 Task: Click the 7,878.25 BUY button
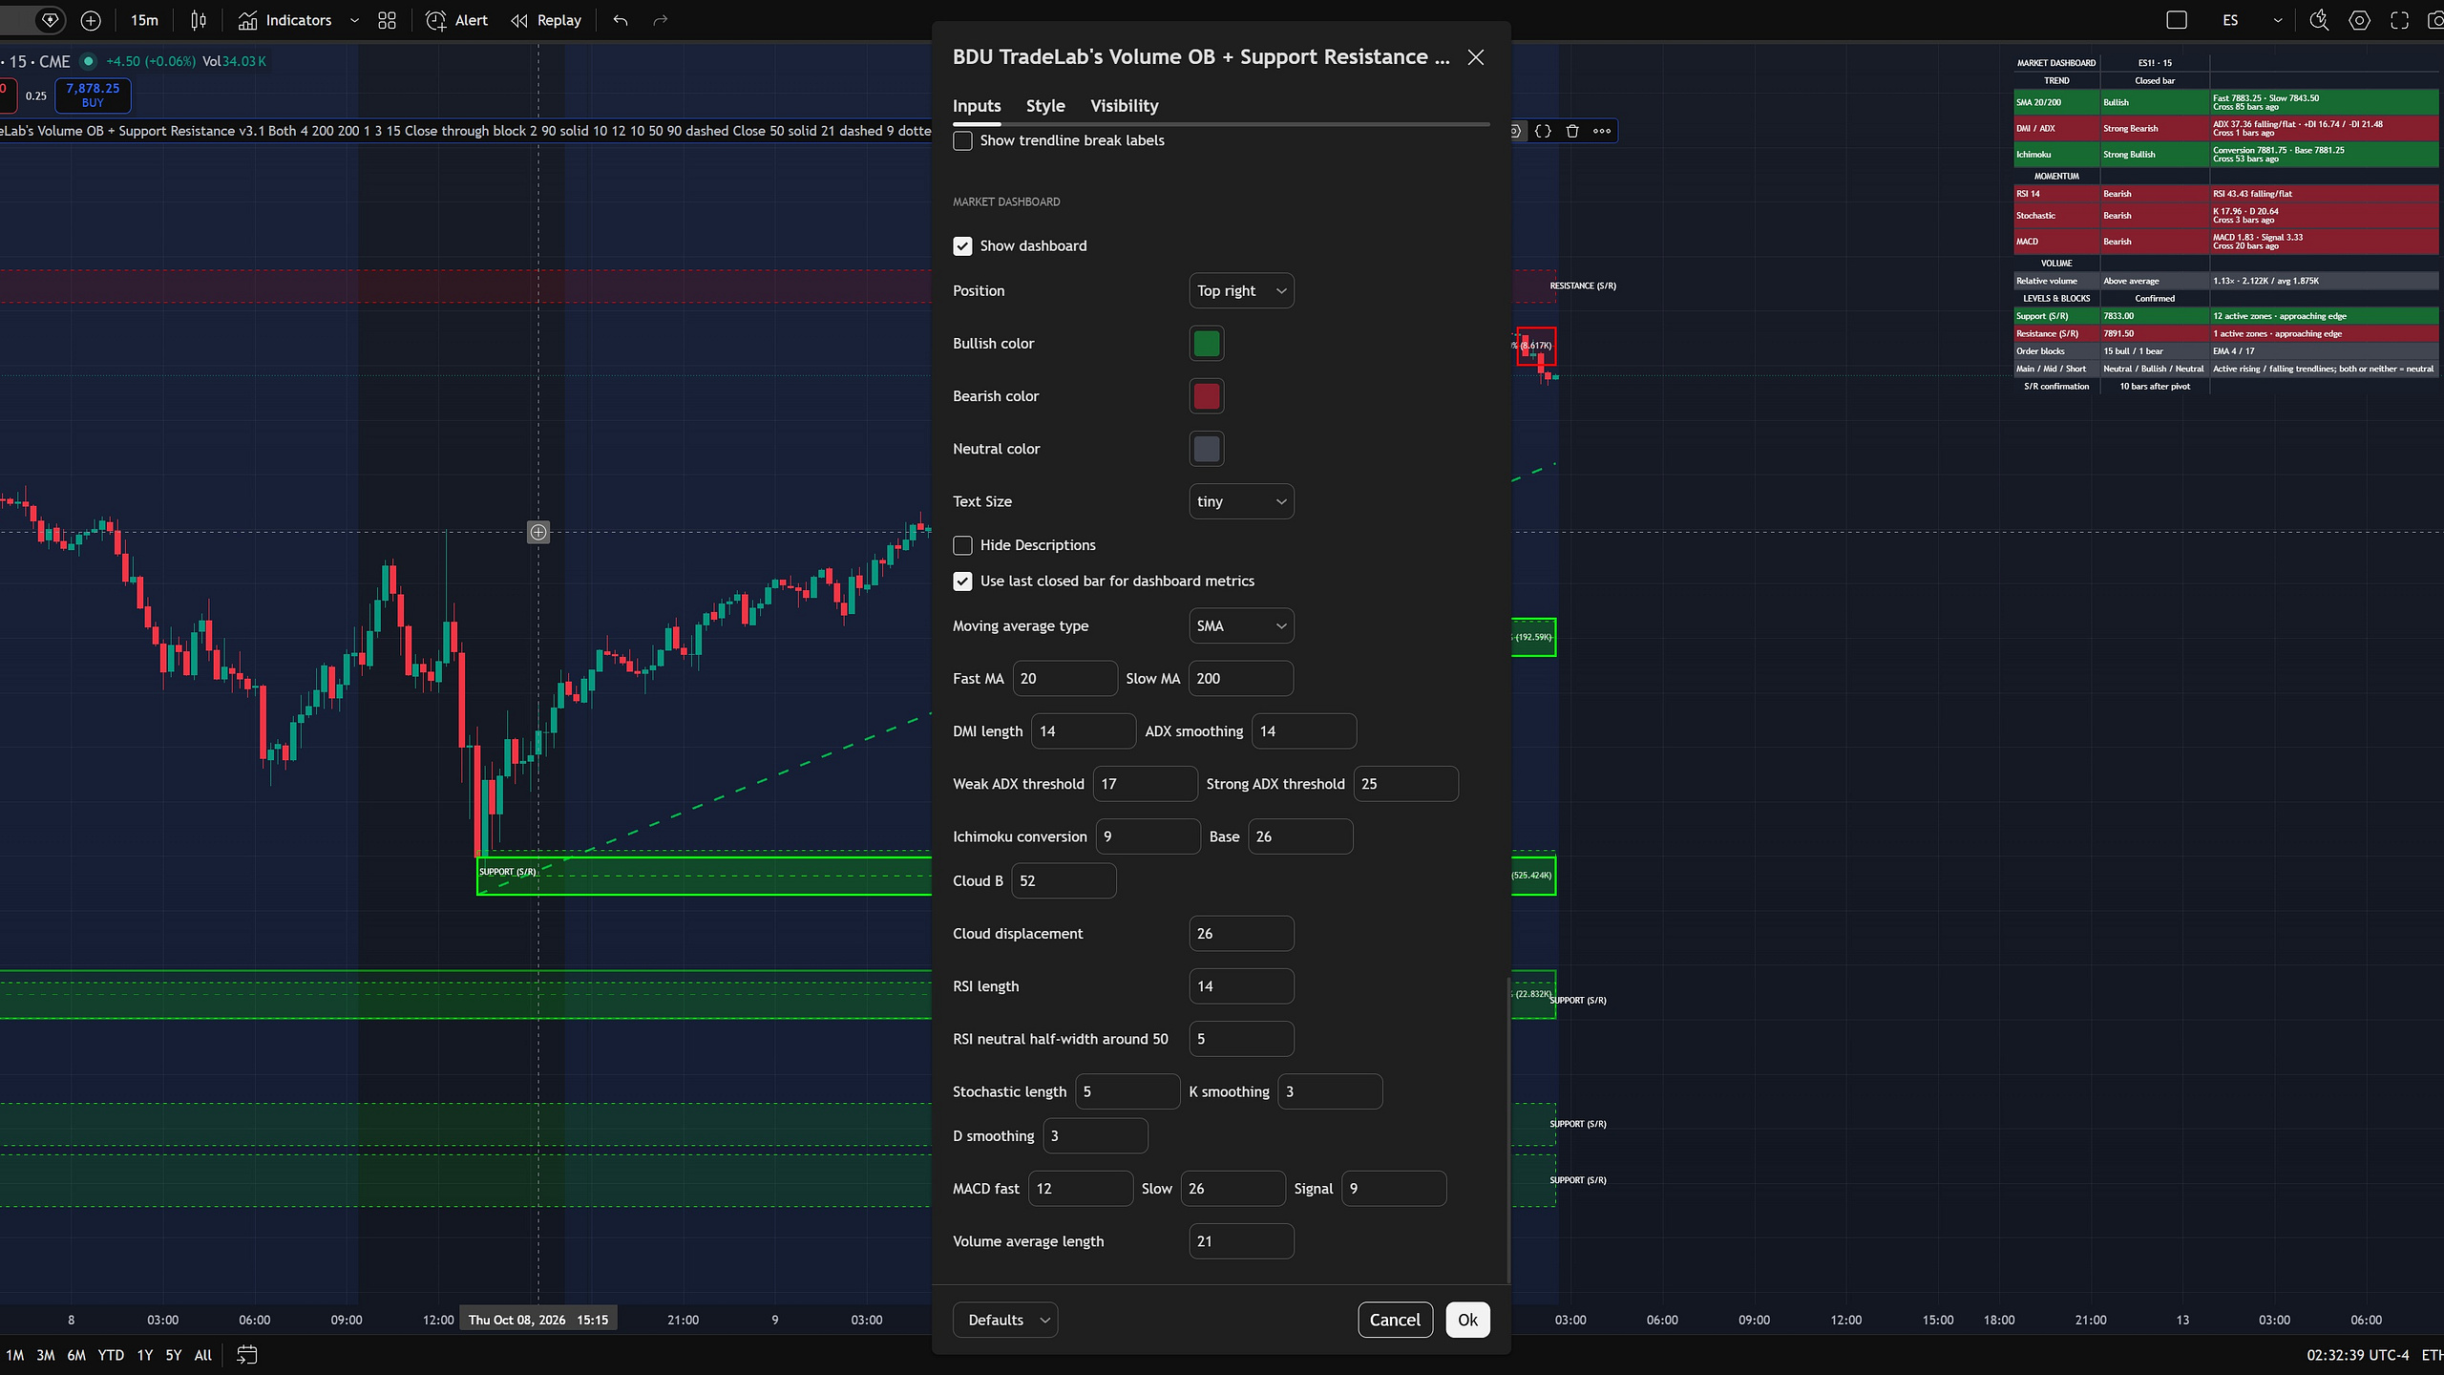(93, 95)
